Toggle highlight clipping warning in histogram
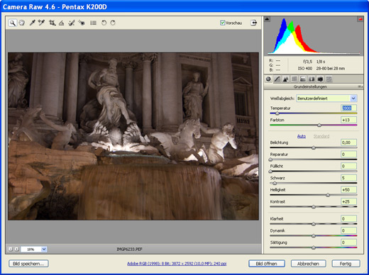Viewport: 369px width, 275px height. tap(360, 19)
